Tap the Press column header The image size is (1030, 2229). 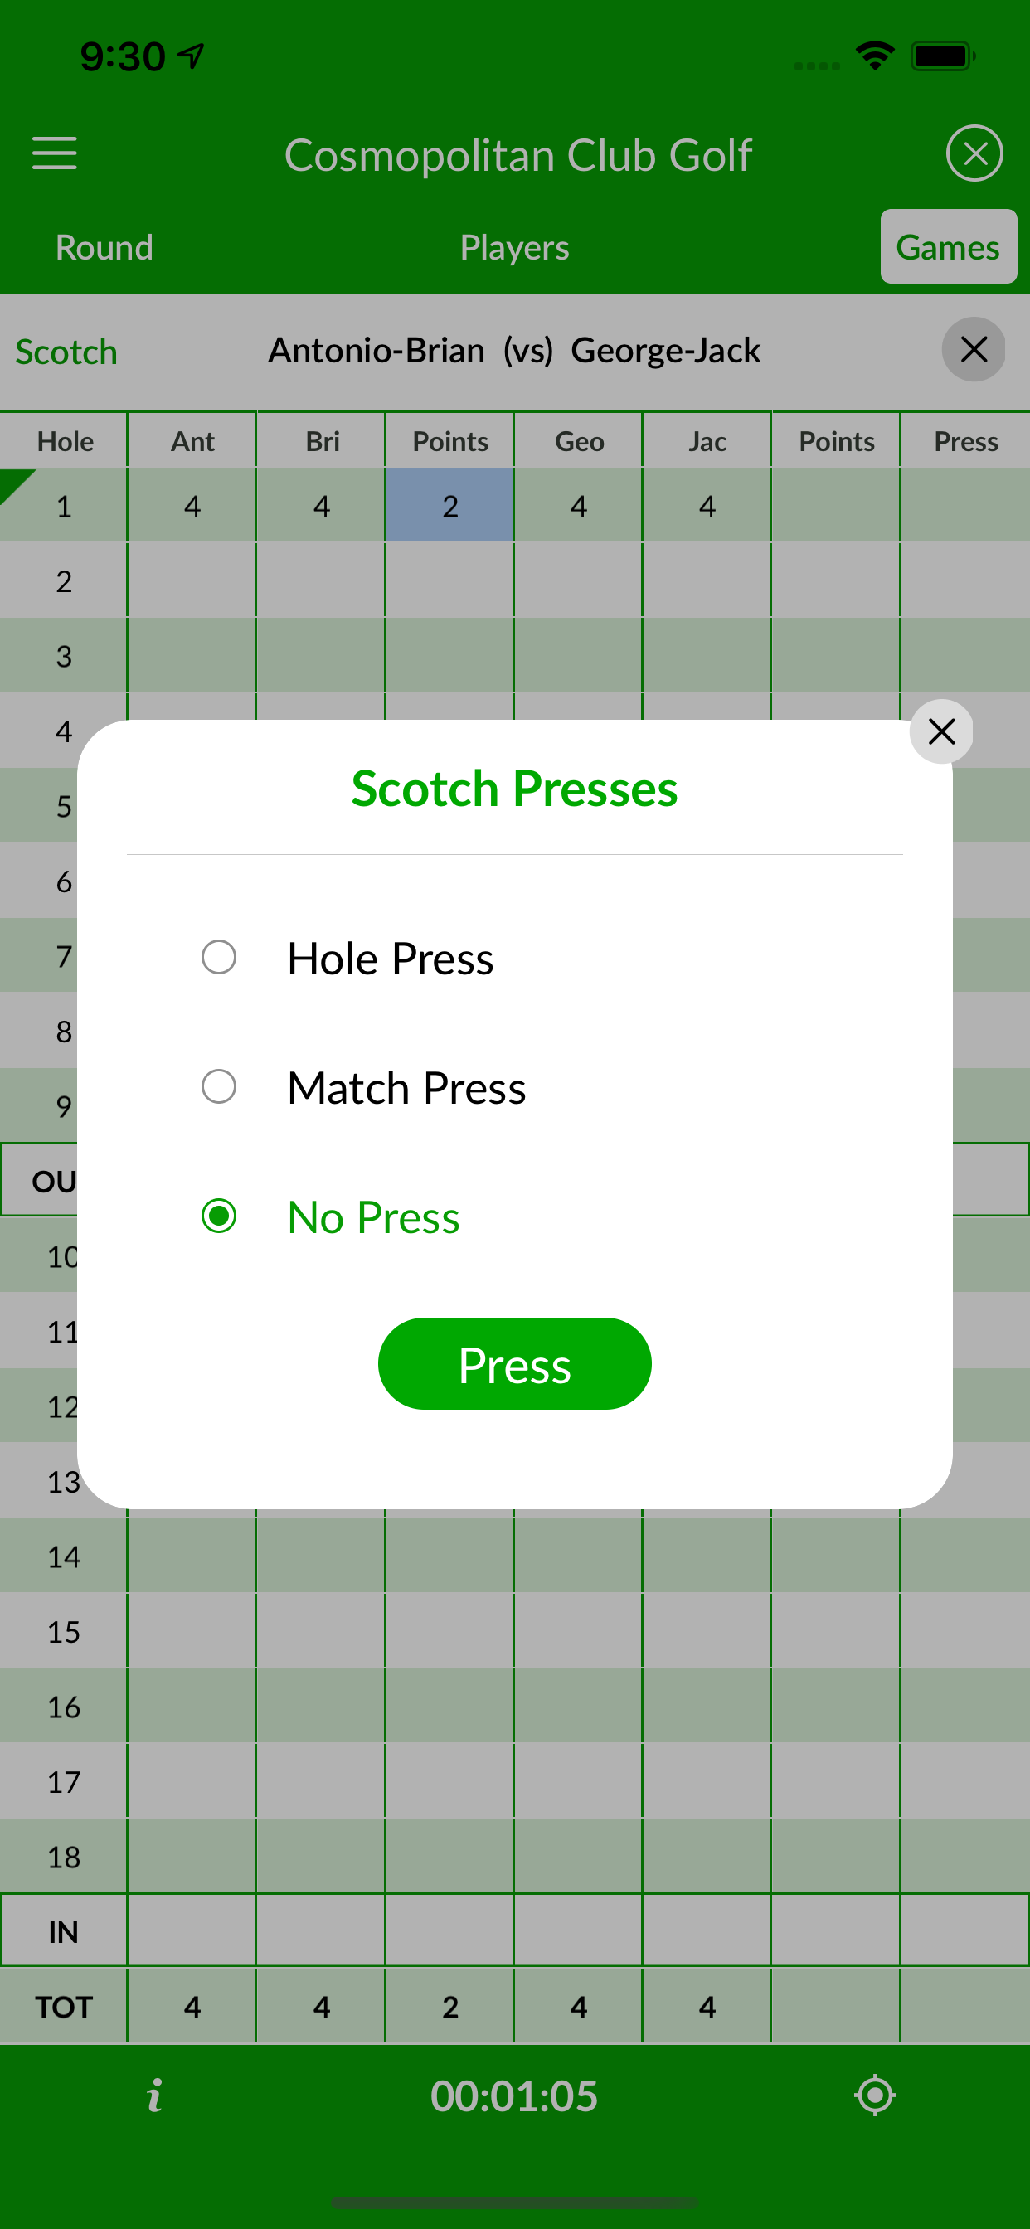coord(965,441)
